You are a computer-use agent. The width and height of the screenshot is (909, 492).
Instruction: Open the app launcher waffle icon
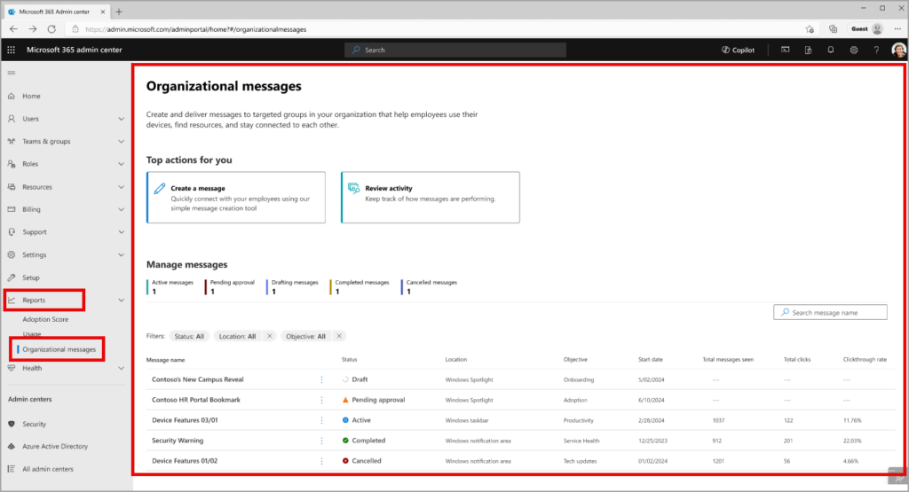tap(11, 50)
